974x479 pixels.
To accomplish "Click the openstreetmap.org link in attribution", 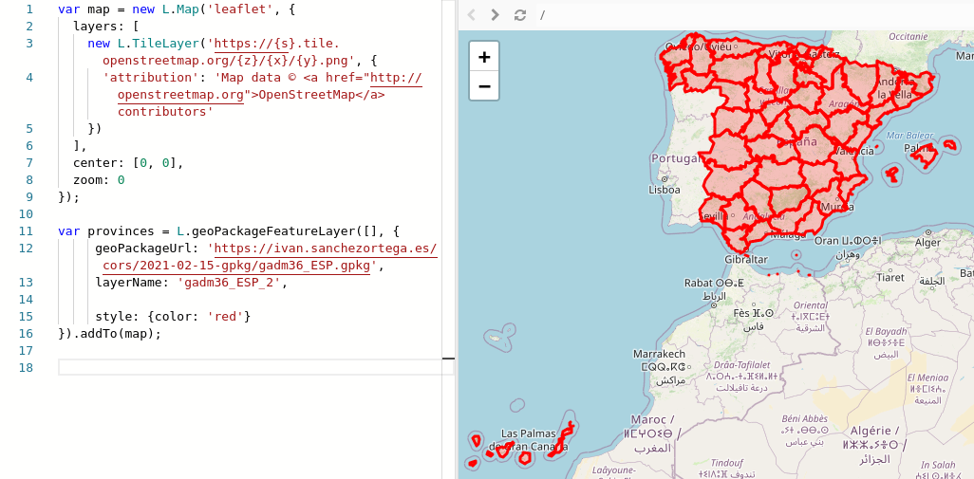I will click(x=180, y=95).
